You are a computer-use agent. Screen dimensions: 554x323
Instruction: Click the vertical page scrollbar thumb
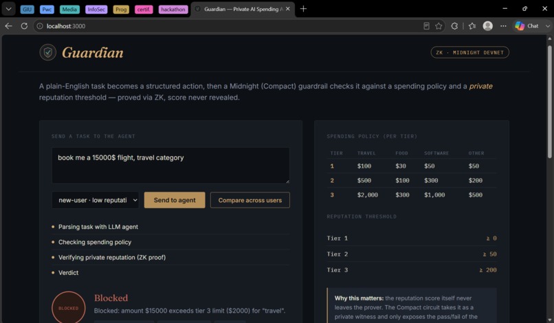549,101
